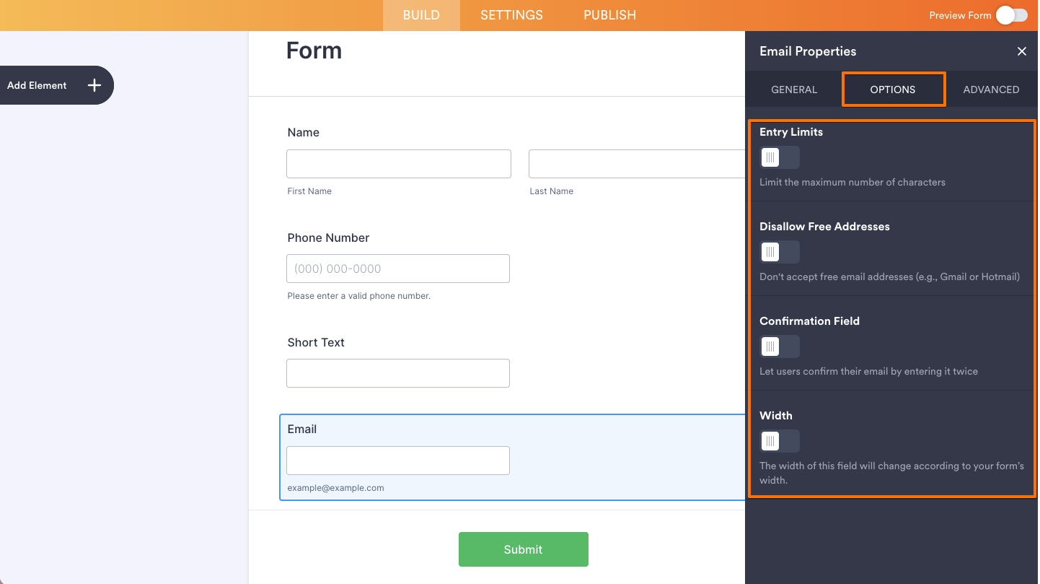Select the OPTIONS properties tab
1040x584 pixels.
point(893,90)
